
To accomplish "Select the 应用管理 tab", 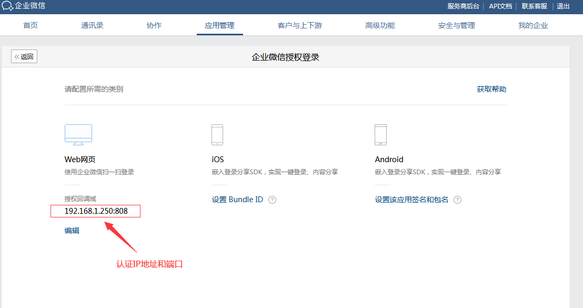I will [x=219, y=25].
